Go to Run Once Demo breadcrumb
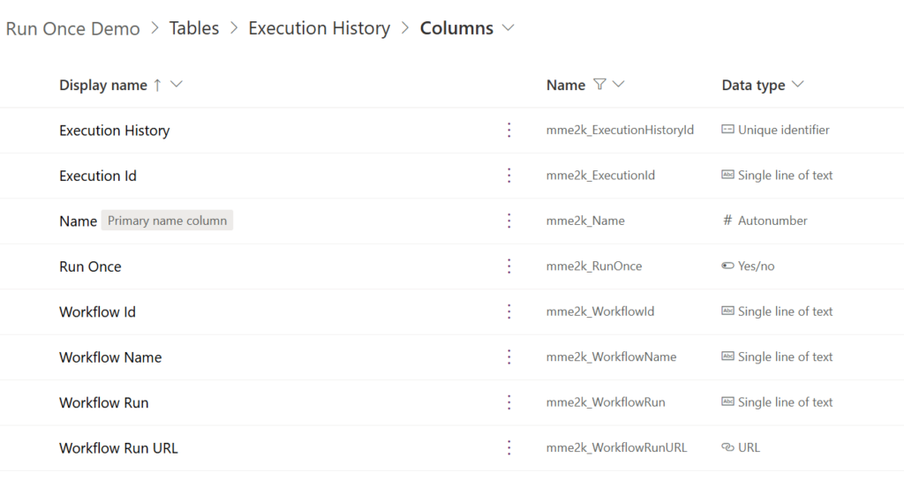The width and height of the screenshot is (904, 480). 72,28
